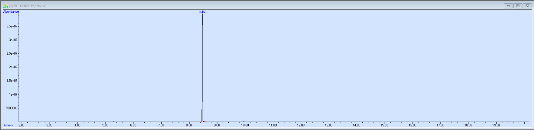Click the 3.5e+07 abundance tick label
Viewport: 534px width, 130px height.
click(12, 26)
